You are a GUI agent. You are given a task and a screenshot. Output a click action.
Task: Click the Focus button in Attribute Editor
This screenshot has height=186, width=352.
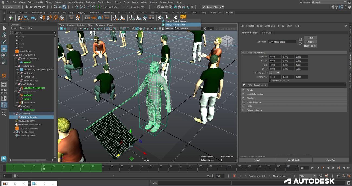coord(310,38)
